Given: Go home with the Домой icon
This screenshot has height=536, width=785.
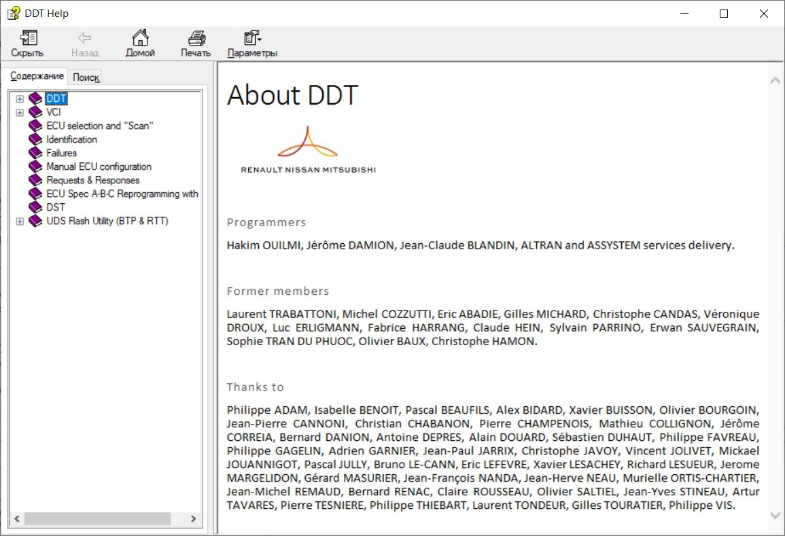Looking at the screenshot, I should coord(140,37).
